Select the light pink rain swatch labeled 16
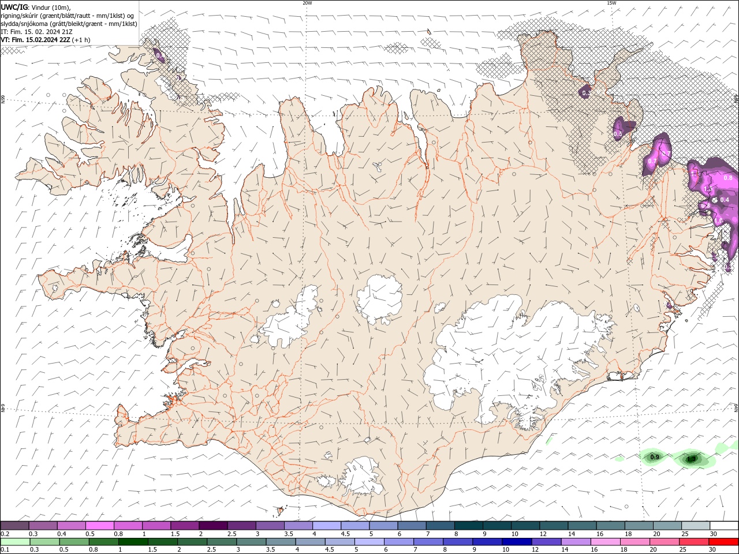 click(606, 542)
